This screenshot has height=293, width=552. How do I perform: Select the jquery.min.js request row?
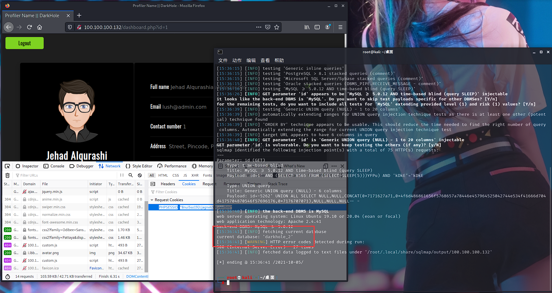tap(73, 192)
